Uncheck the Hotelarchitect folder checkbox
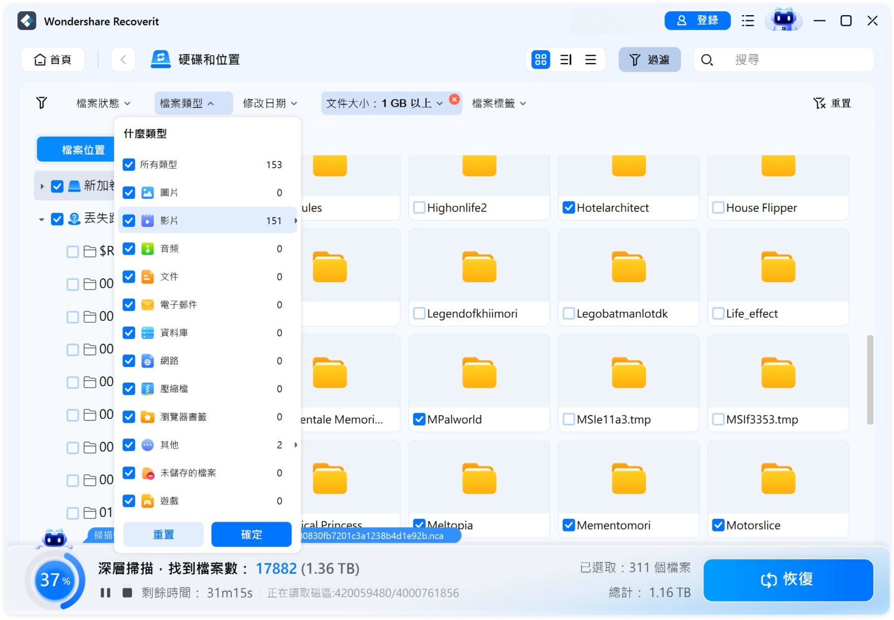The height and width of the screenshot is (620, 894). click(x=569, y=208)
